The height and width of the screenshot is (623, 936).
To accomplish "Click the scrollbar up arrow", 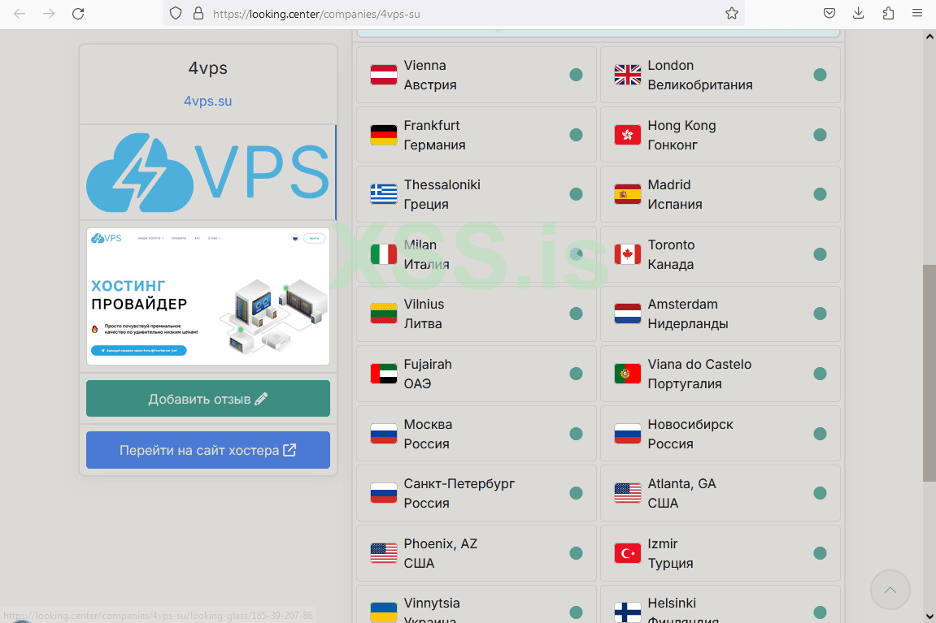I will tap(929, 37).
